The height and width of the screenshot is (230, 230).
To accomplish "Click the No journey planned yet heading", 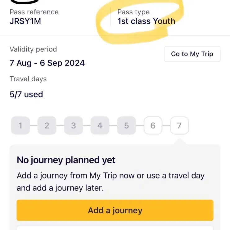I will click(66, 160).
